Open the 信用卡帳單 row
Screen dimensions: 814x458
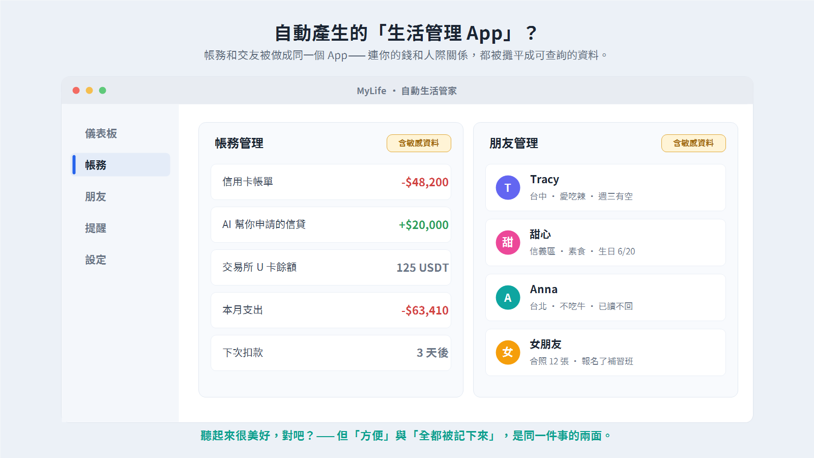(331, 182)
